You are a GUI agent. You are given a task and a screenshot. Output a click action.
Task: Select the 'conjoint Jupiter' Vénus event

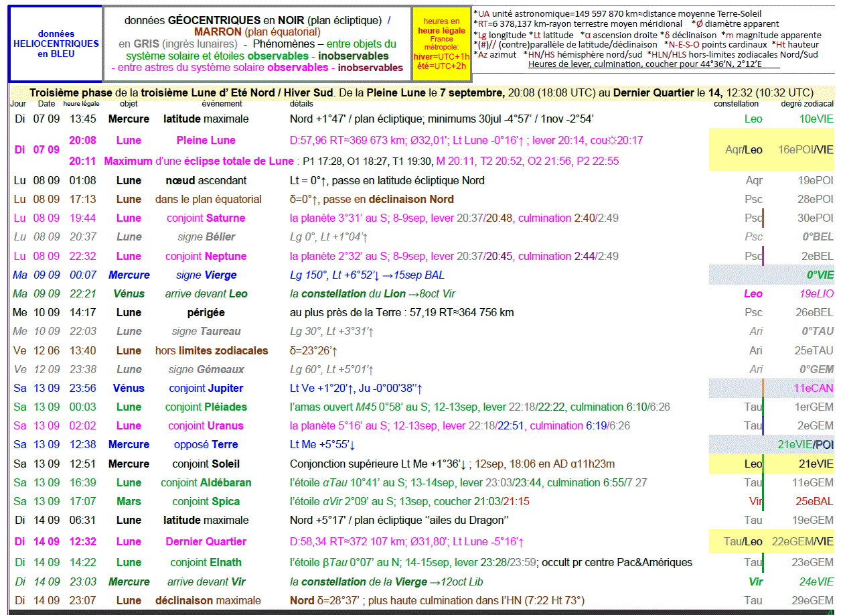click(206, 388)
